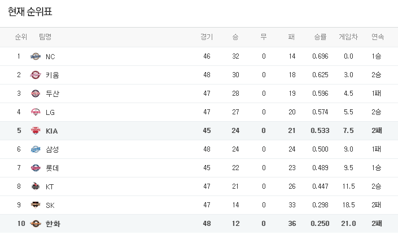
Task: Click the SK team logo icon
Action: (x=36, y=205)
